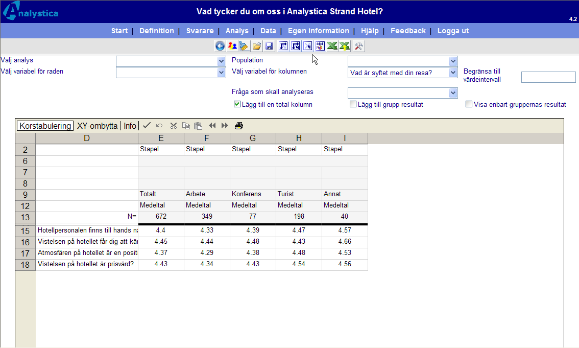The image size is (579, 348).
Task: Open the tools hammer and wrench icon
Action: point(358,46)
